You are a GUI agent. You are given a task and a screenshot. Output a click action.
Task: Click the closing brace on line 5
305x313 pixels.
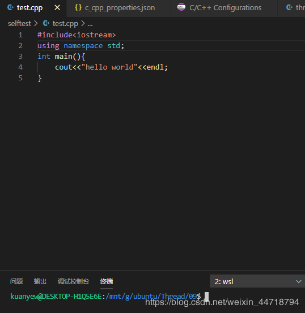coord(40,78)
